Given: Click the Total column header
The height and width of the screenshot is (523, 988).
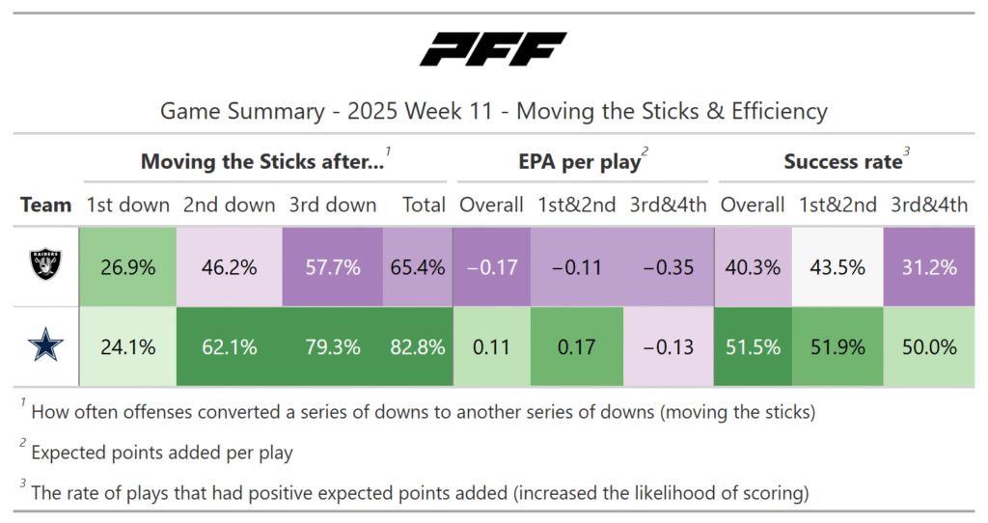Looking at the screenshot, I should pyautogui.click(x=424, y=205).
